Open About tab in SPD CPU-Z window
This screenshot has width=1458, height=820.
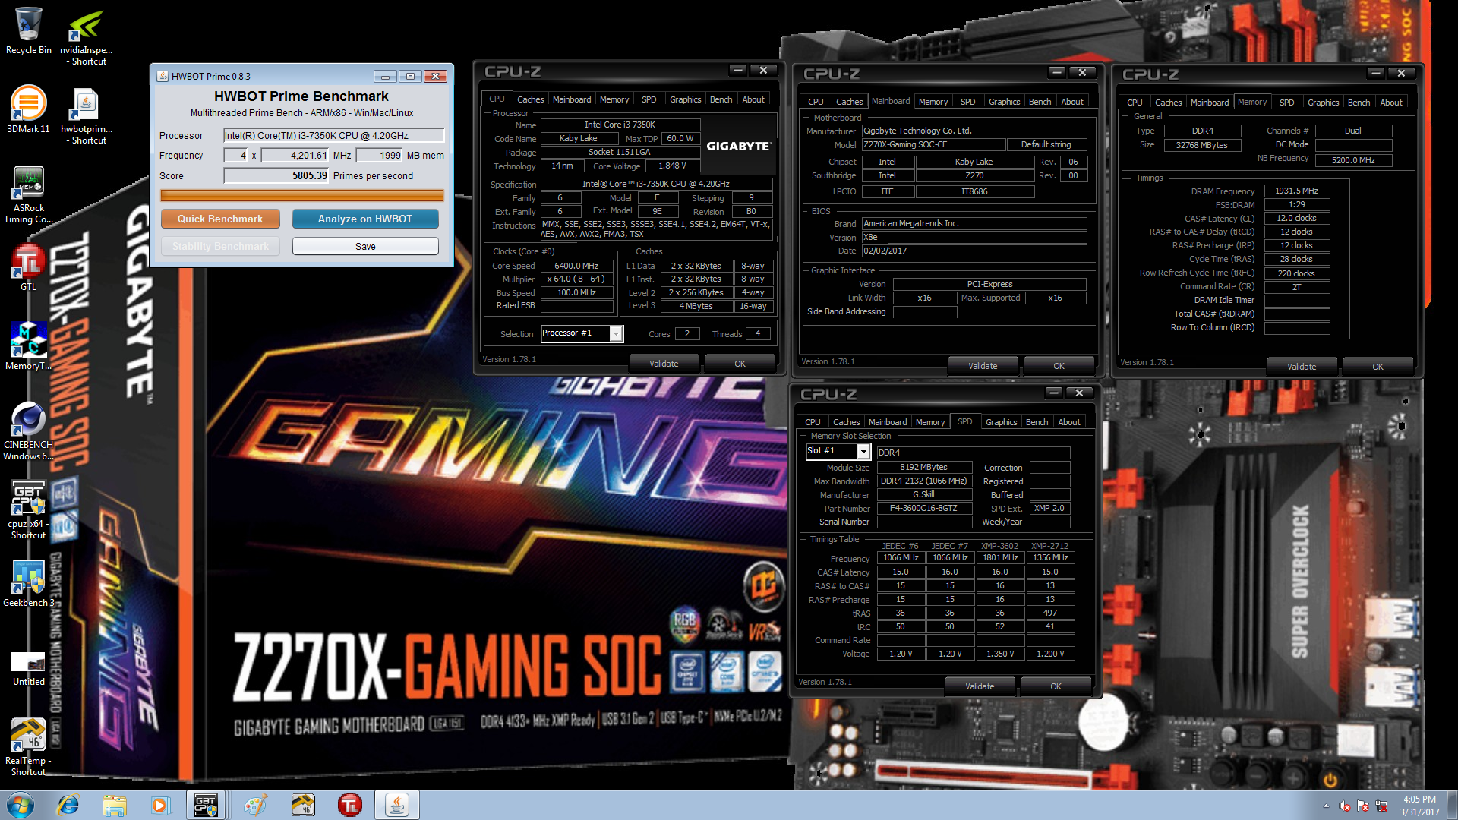(1068, 422)
